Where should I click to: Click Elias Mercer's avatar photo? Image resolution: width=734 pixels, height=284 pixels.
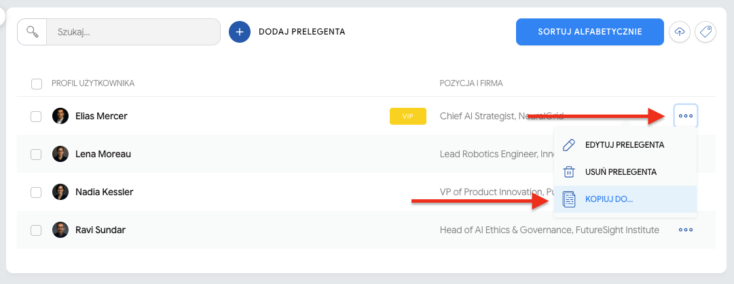60,116
